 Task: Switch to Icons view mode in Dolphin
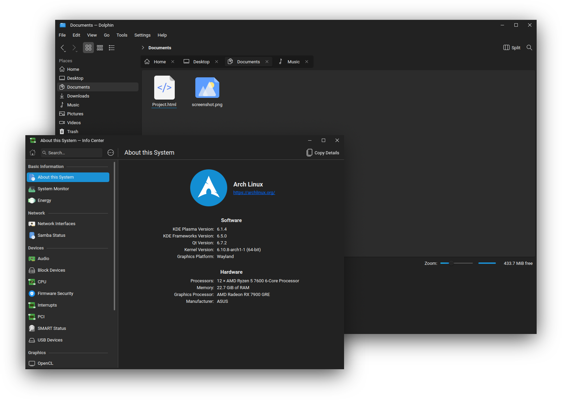tap(88, 48)
